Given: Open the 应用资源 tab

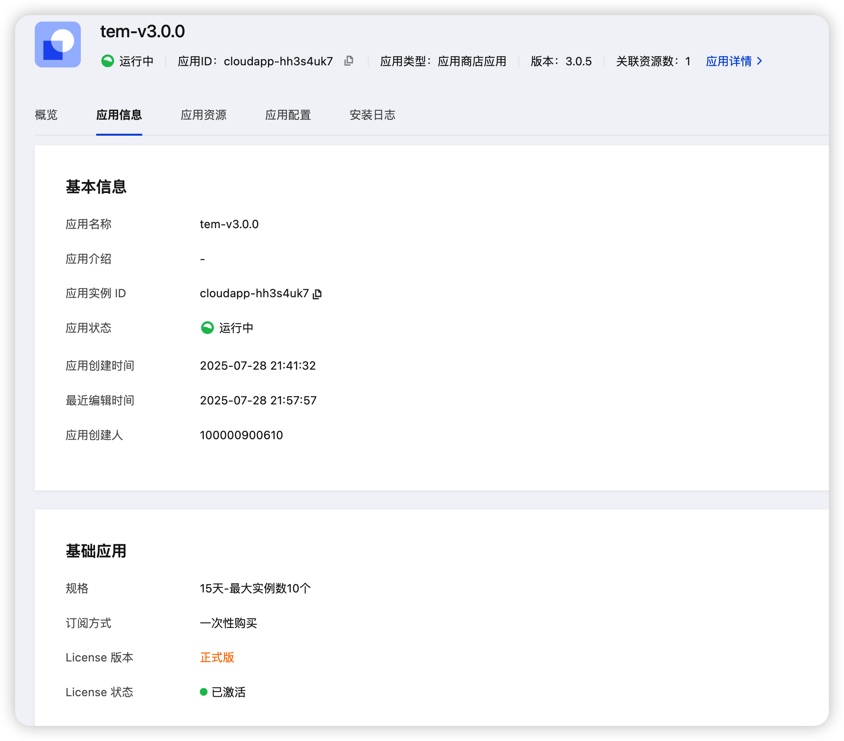Looking at the screenshot, I should 204,115.
